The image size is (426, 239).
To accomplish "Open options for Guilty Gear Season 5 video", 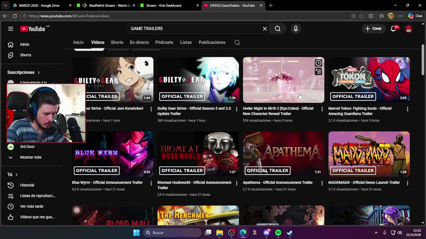I will 237,109.
